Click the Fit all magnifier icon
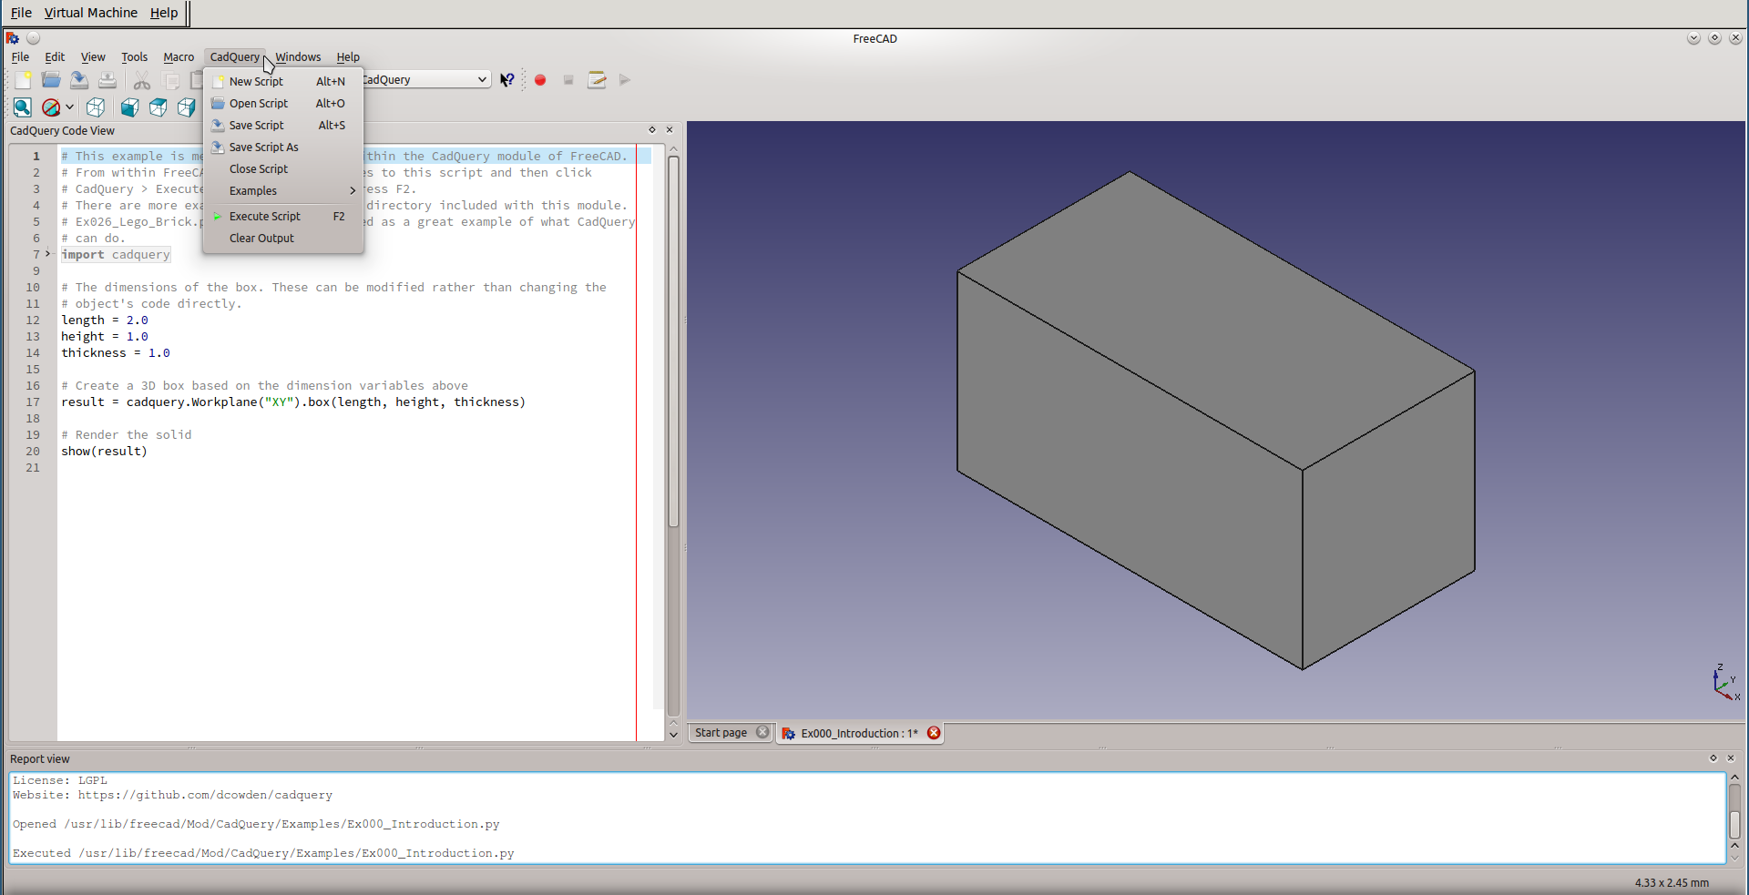The width and height of the screenshot is (1749, 895). [x=23, y=107]
